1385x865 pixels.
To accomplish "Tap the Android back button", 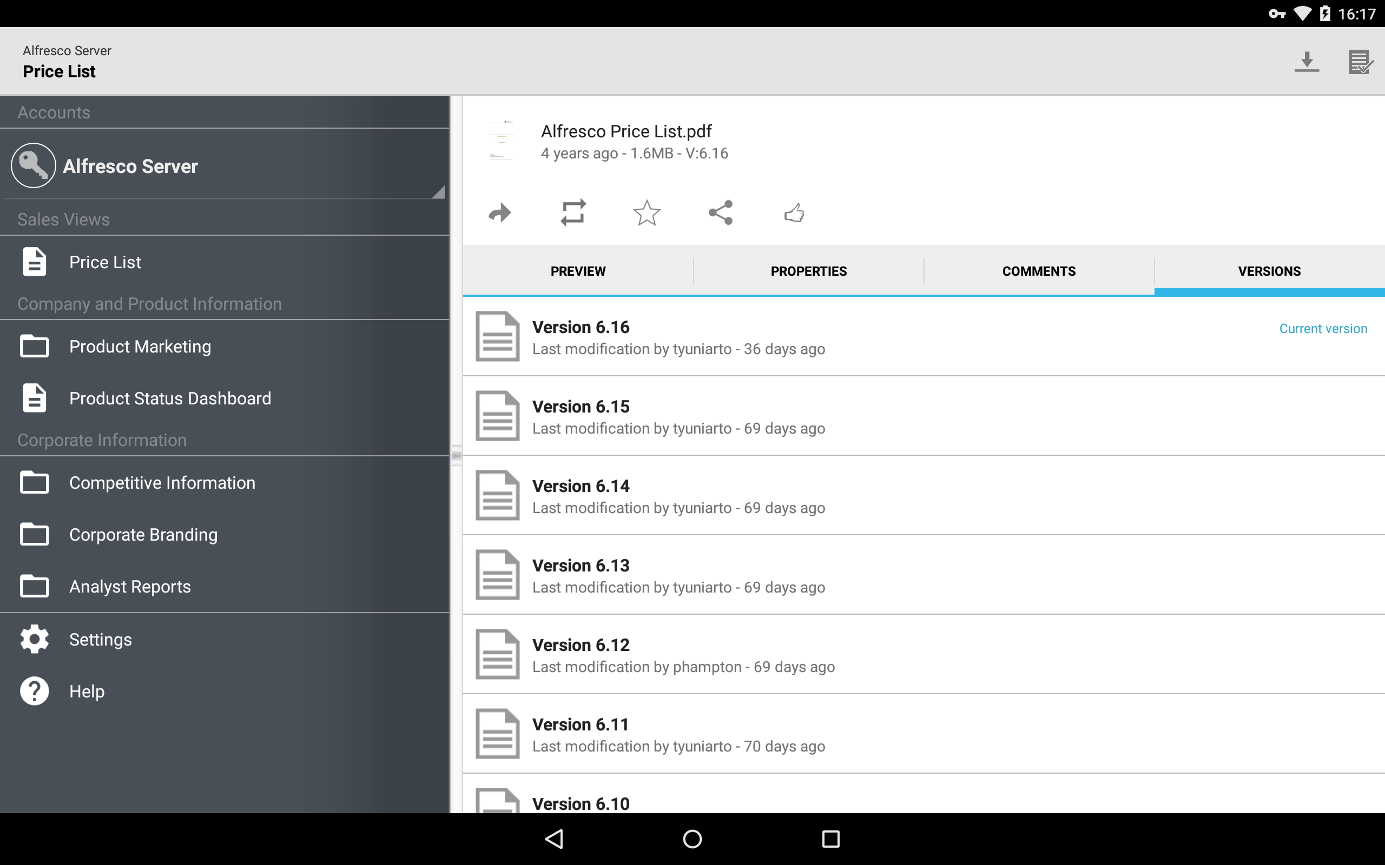I will 554,839.
